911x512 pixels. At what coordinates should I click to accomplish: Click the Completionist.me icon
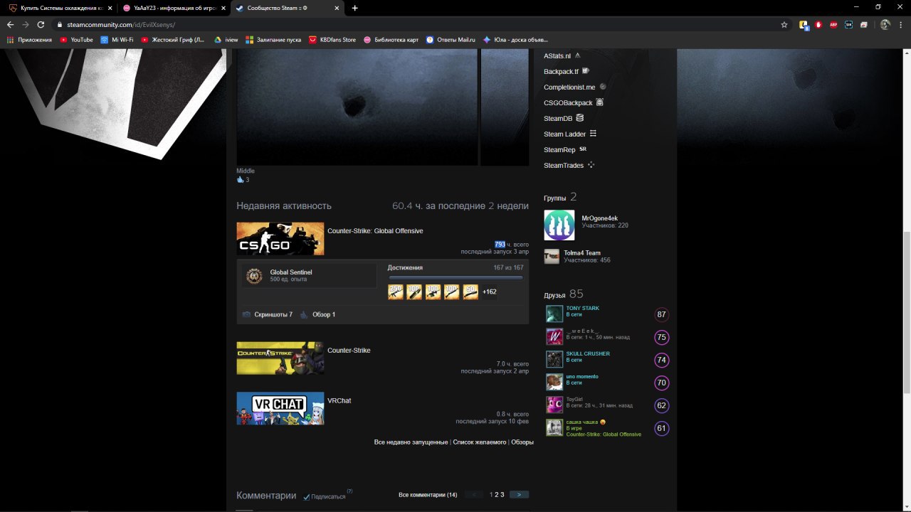point(603,87)
